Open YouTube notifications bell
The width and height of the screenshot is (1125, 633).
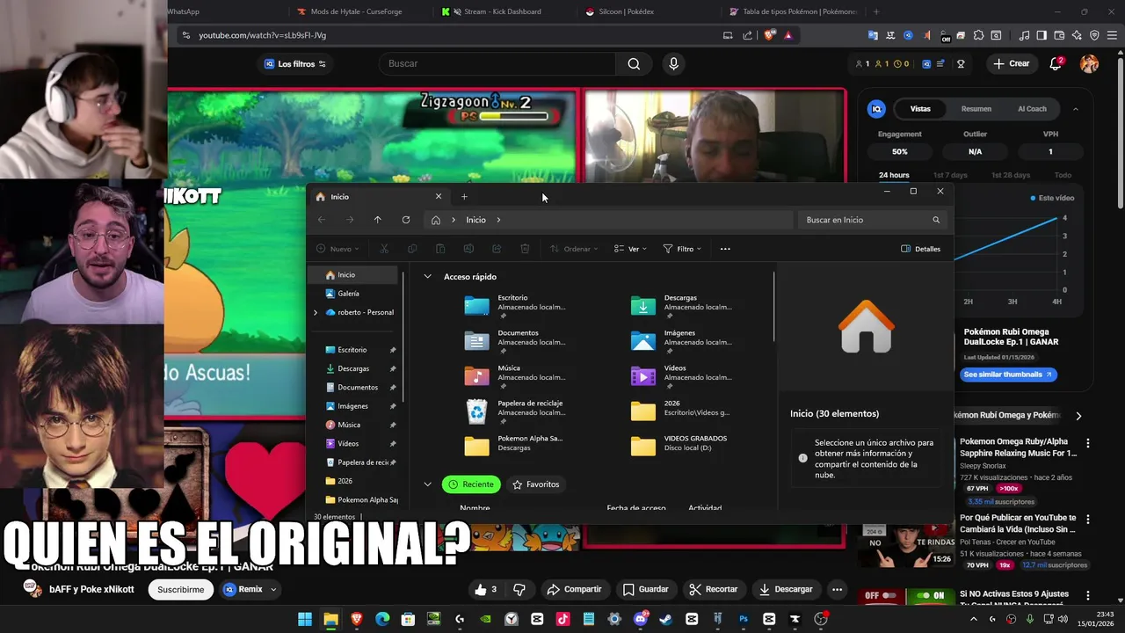coord(1056,63)
